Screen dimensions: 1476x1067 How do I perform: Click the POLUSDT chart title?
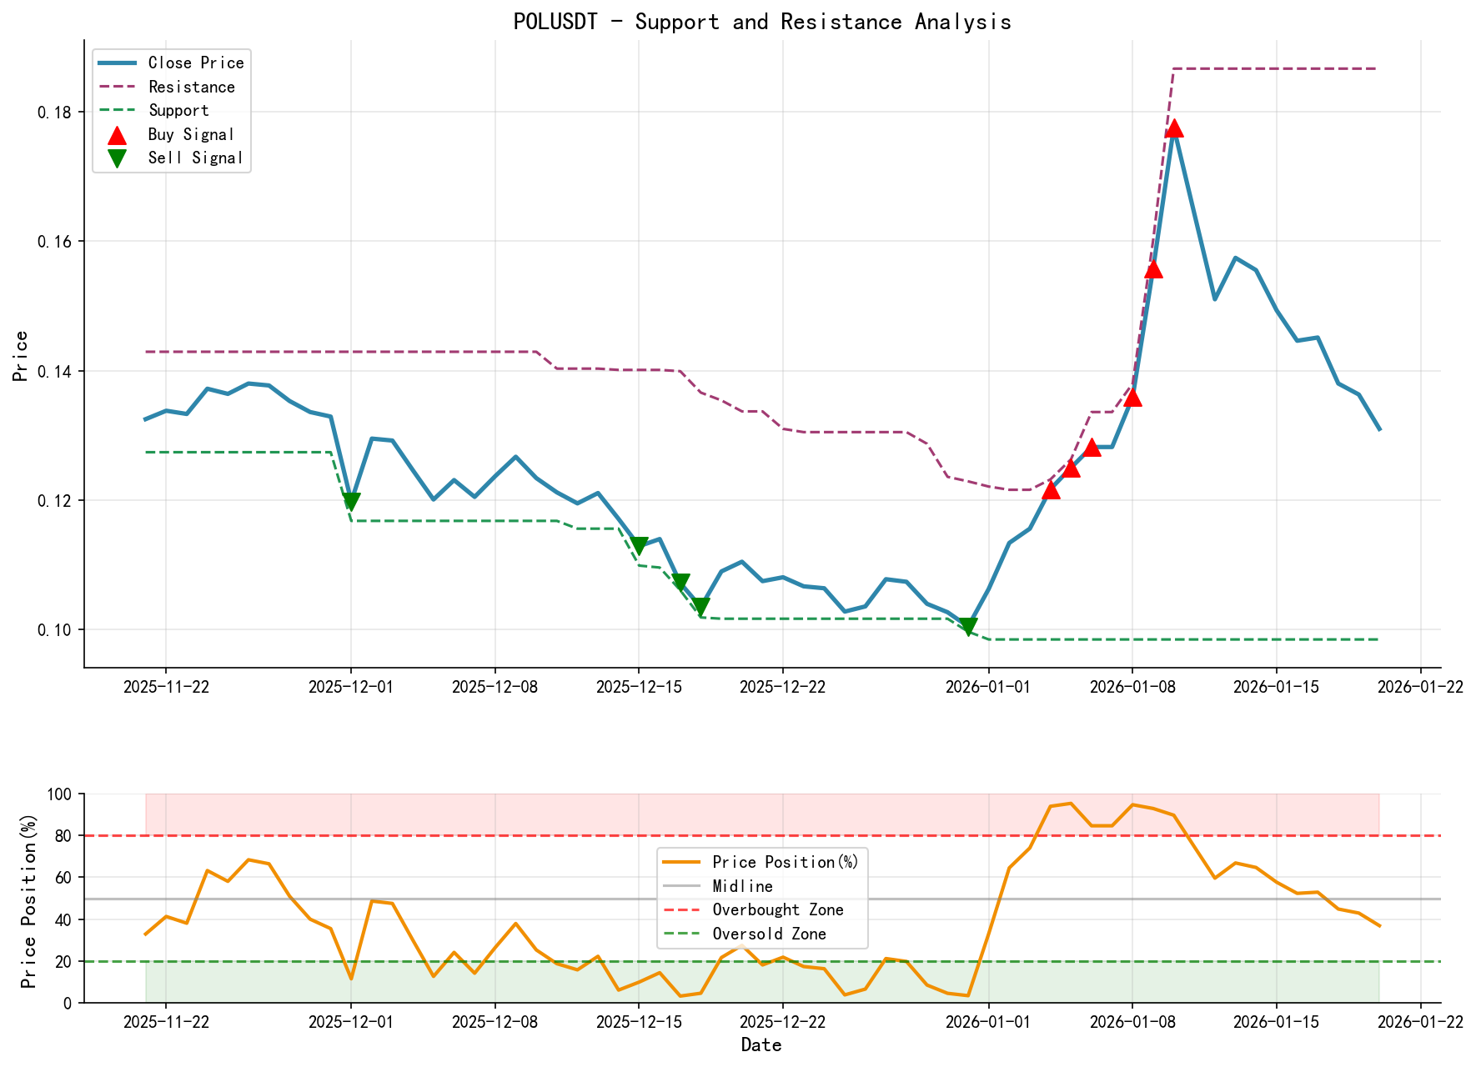(761, 22)
